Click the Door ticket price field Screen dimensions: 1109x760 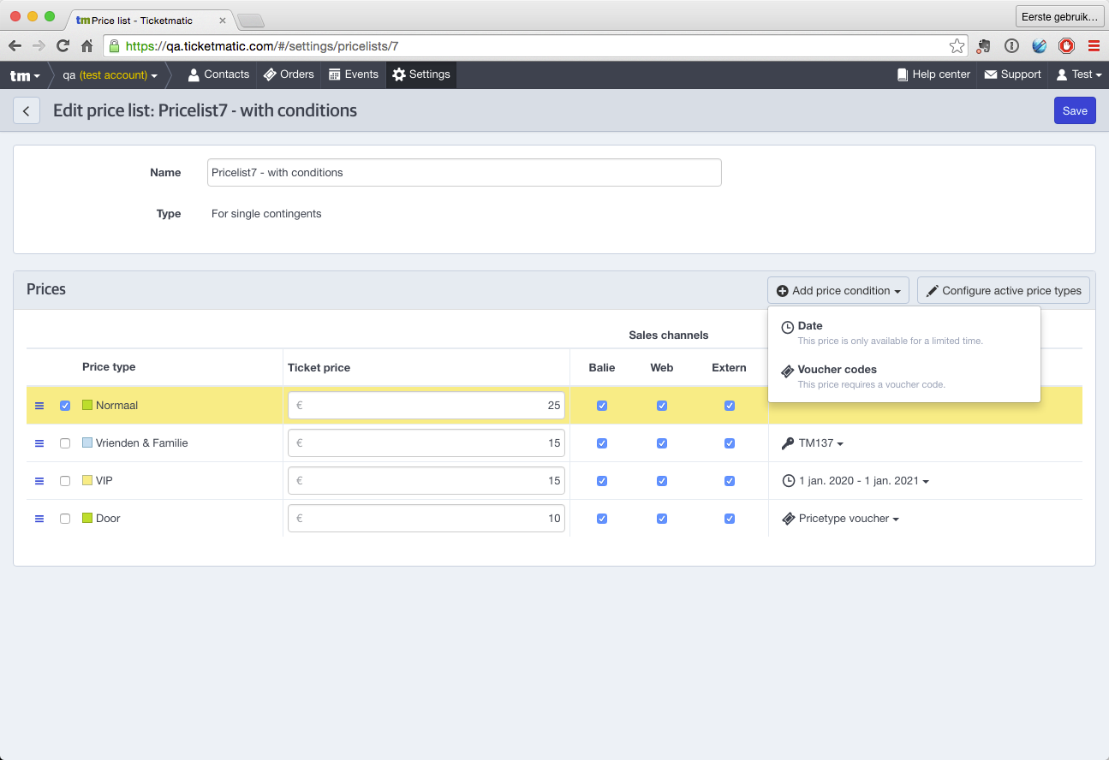click(x=426, y=519)
